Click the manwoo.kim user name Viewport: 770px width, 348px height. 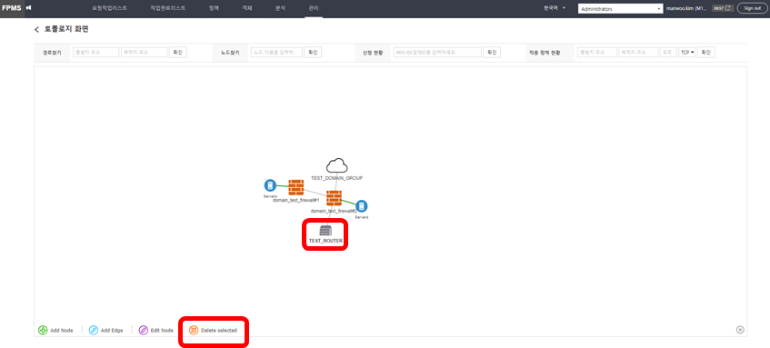pos(687,8)
